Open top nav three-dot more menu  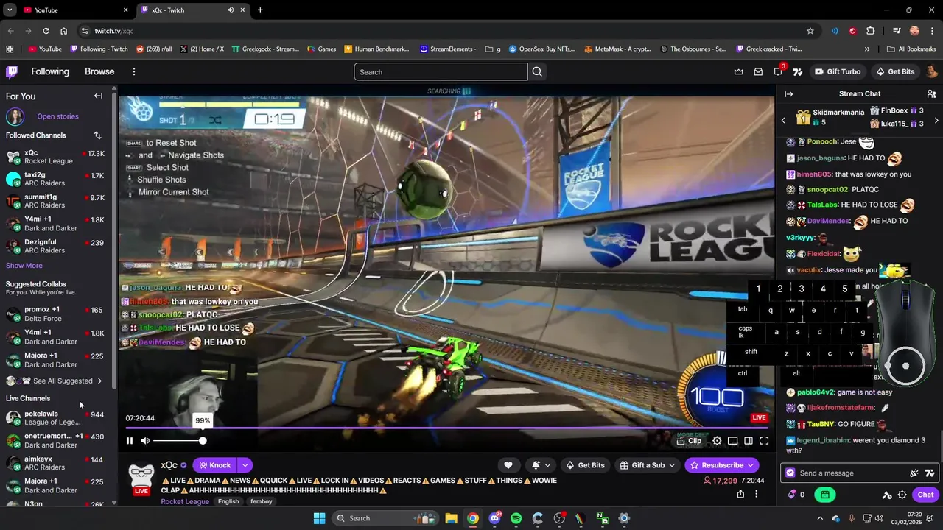134,71
